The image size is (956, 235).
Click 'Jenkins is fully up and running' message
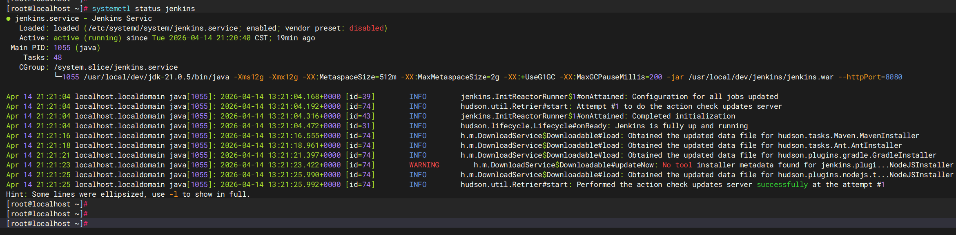[682, 126]
